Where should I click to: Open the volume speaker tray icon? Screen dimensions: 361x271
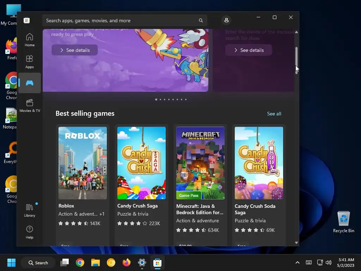[329, 263]
